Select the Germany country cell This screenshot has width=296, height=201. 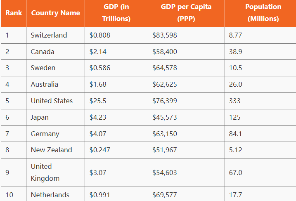(x=45, y=134)
